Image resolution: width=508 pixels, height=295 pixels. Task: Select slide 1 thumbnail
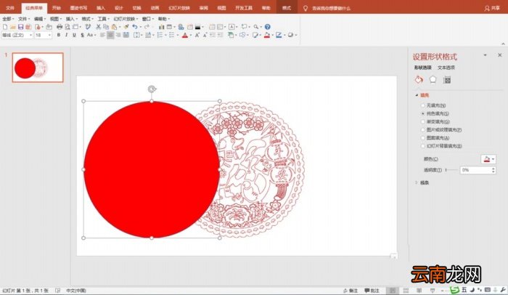38,68
